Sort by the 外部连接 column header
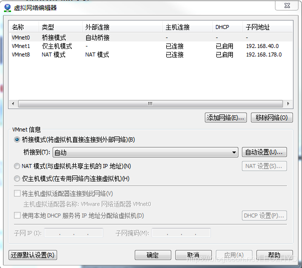Viewport: 302px width, 268px height. [x=122, y=27]
